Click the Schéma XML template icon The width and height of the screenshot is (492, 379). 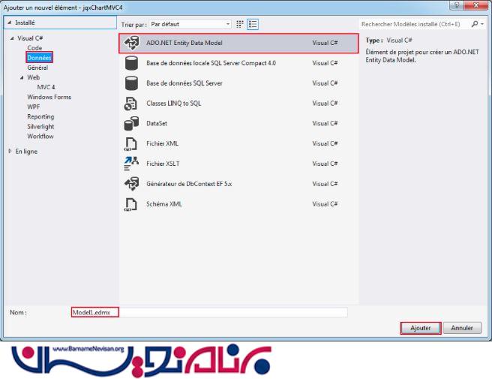tap(131, 203)
